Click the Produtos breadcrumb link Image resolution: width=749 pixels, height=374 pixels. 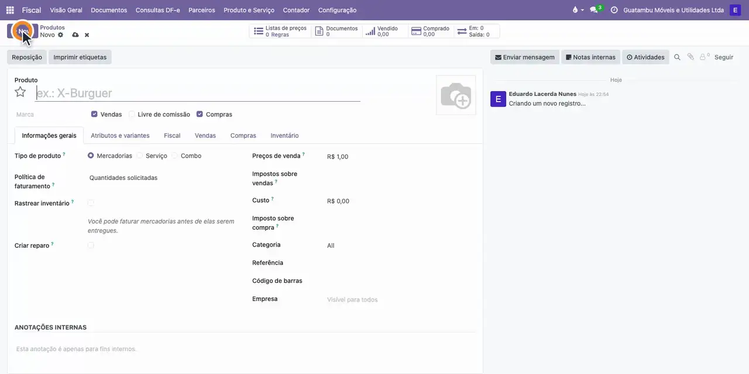[52, 27]
